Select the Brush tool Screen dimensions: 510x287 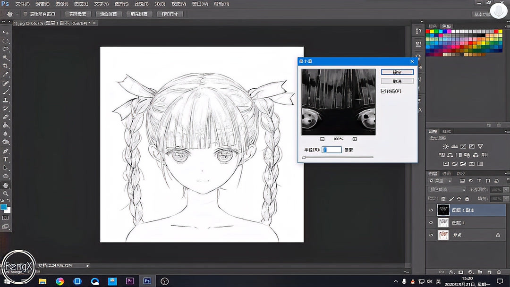coord(6,92)
